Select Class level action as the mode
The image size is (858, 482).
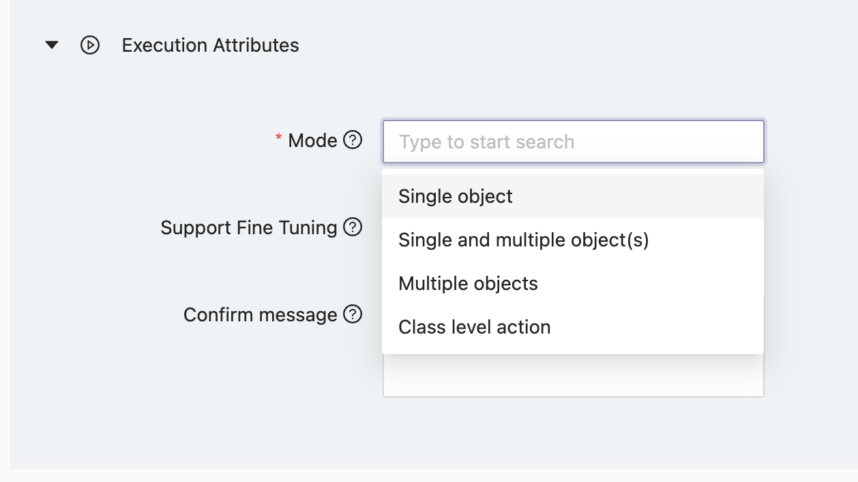(x=474, y=327)
